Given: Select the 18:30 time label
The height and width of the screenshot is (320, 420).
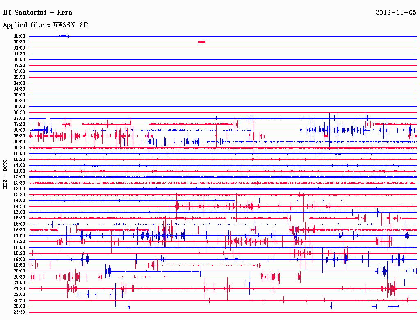Looking at the screenshot, I should tap(19, 254).
